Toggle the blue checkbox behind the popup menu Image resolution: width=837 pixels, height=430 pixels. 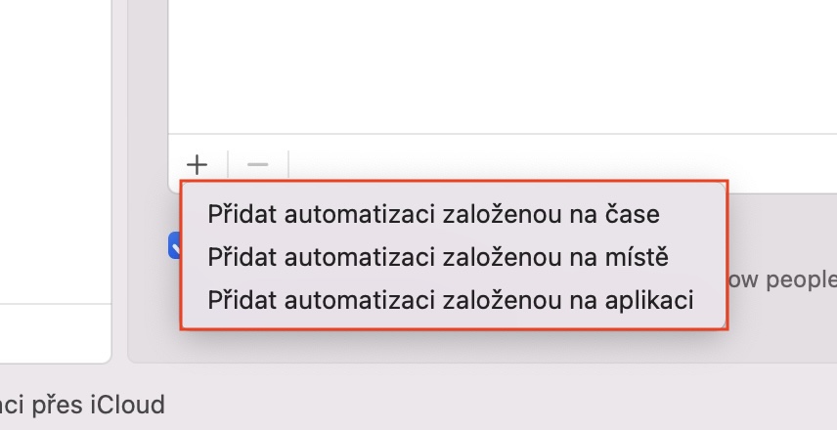pos(174,244)
